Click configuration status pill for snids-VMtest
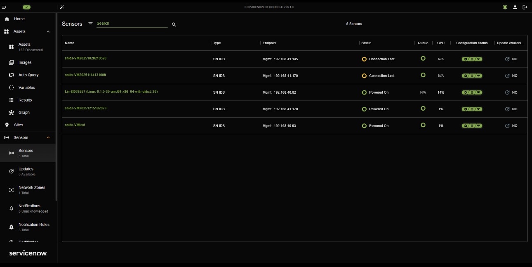Screen dimensions: 532x267 coord(472,125)
